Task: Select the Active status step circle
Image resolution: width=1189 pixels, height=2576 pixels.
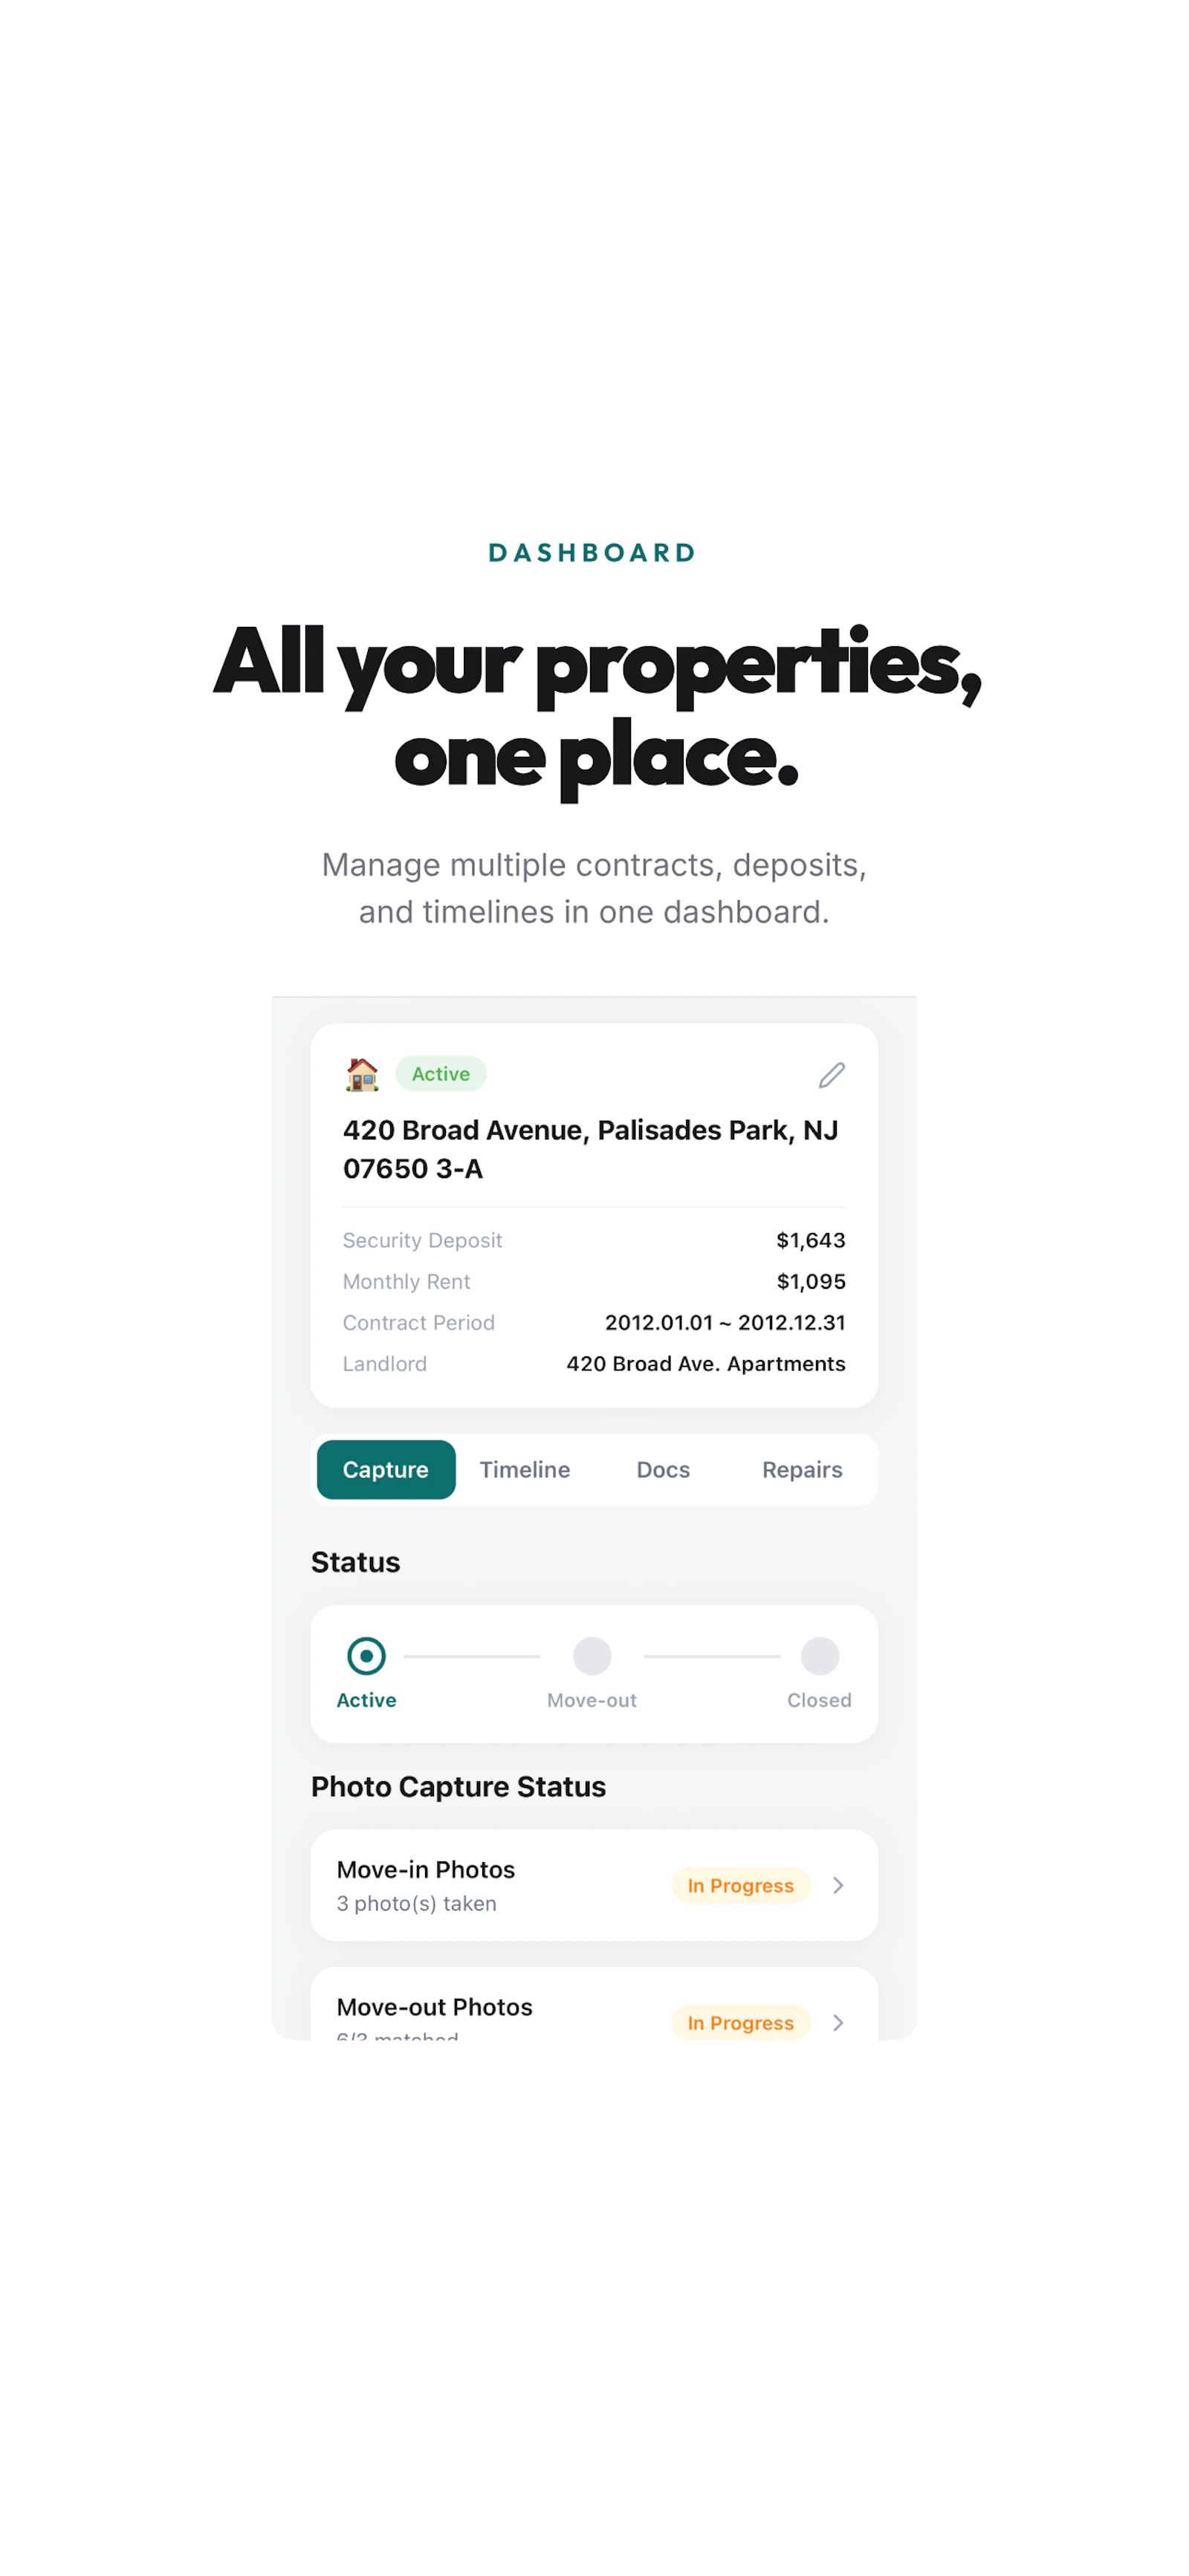Action: point(366,1656)
